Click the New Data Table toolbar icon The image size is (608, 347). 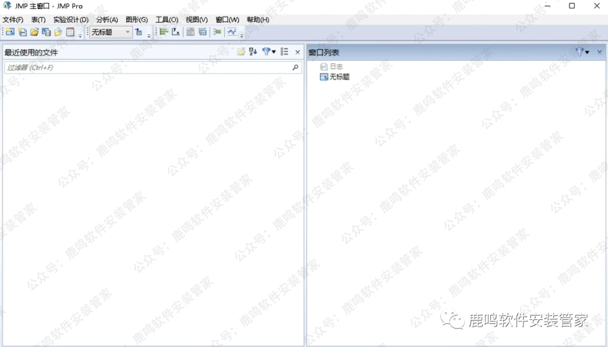click(10, 32)
